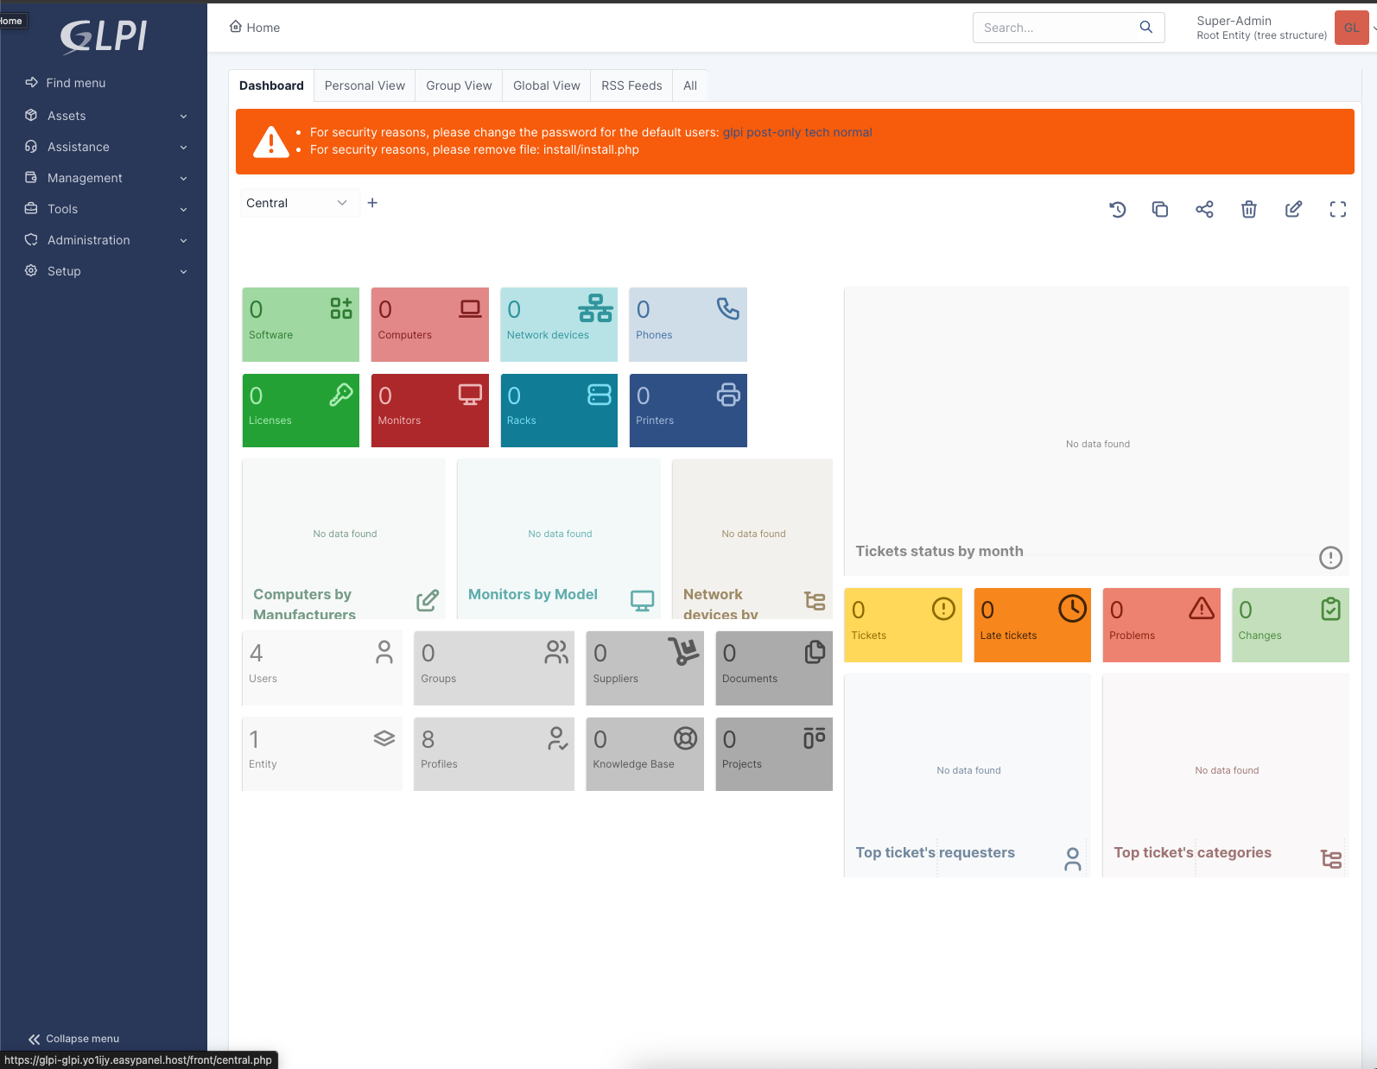Click the add new dashboard plus icon
Viewport: 1377px width, 1069px height.
point(372,203)
